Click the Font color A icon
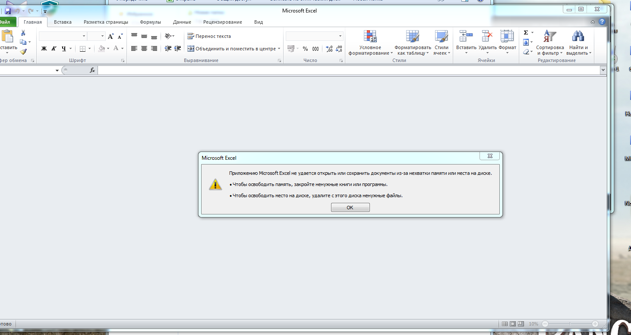This screenshot has width=631, height=335. [116, 49]
